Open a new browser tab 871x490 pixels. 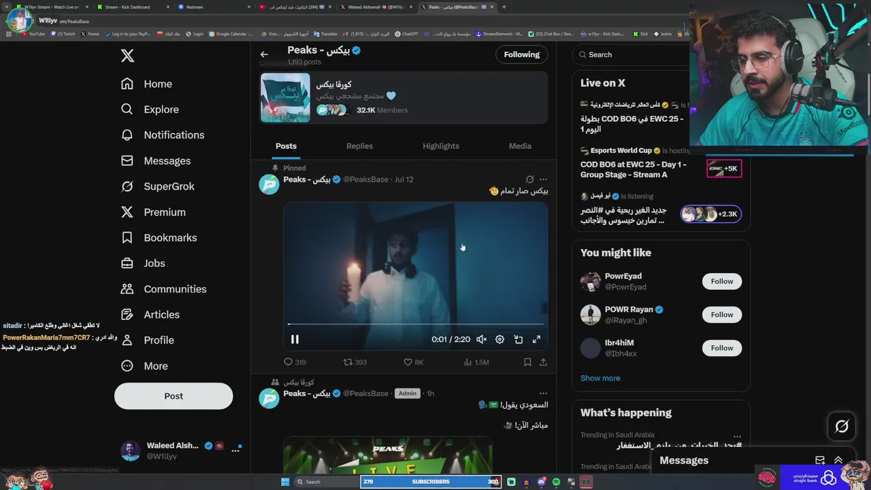pyautogui.click(x=504, y=7)
